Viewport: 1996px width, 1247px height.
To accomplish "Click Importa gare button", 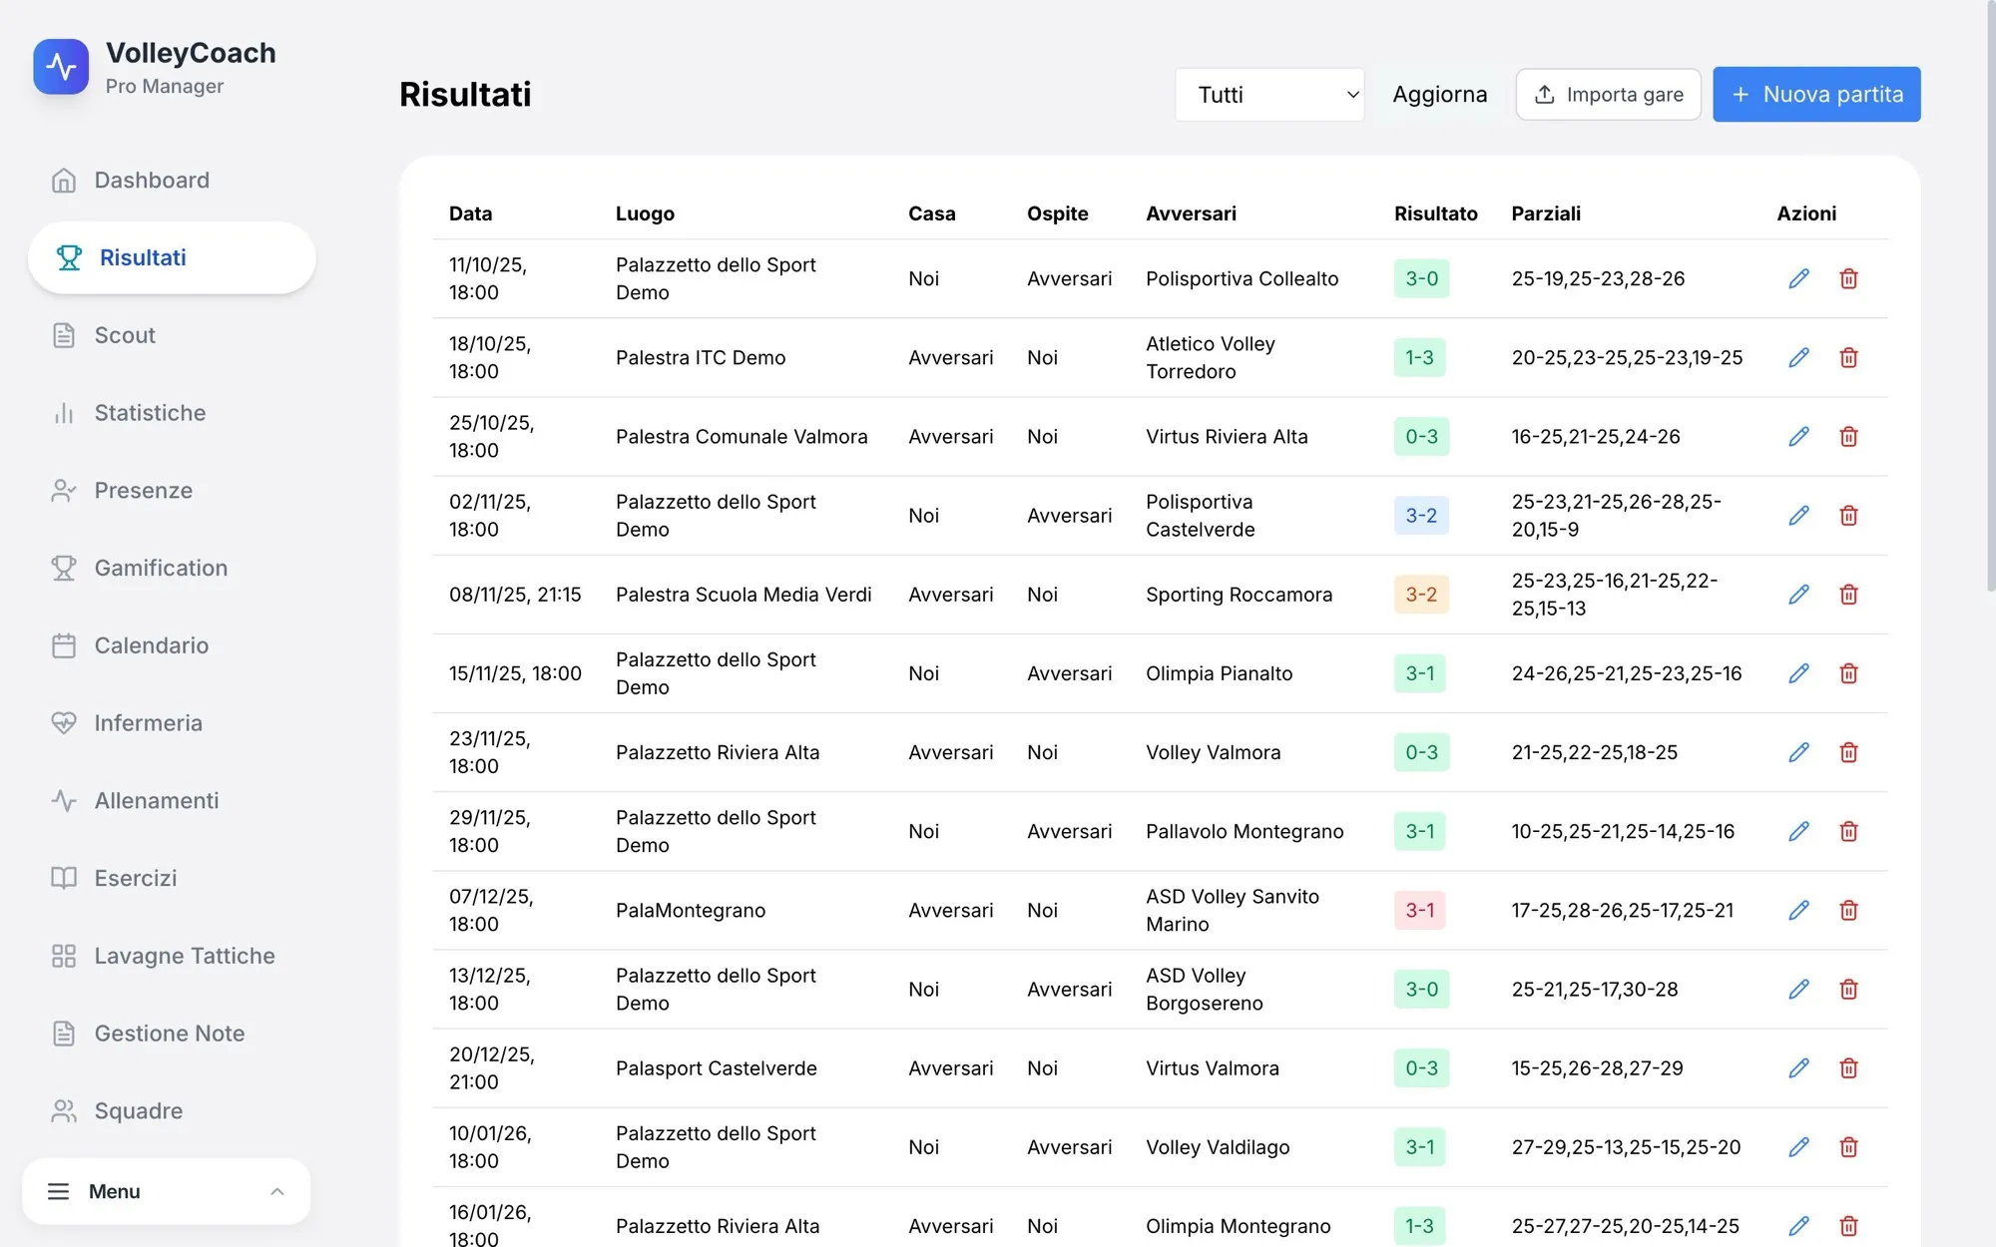I will coord(1608,95).
